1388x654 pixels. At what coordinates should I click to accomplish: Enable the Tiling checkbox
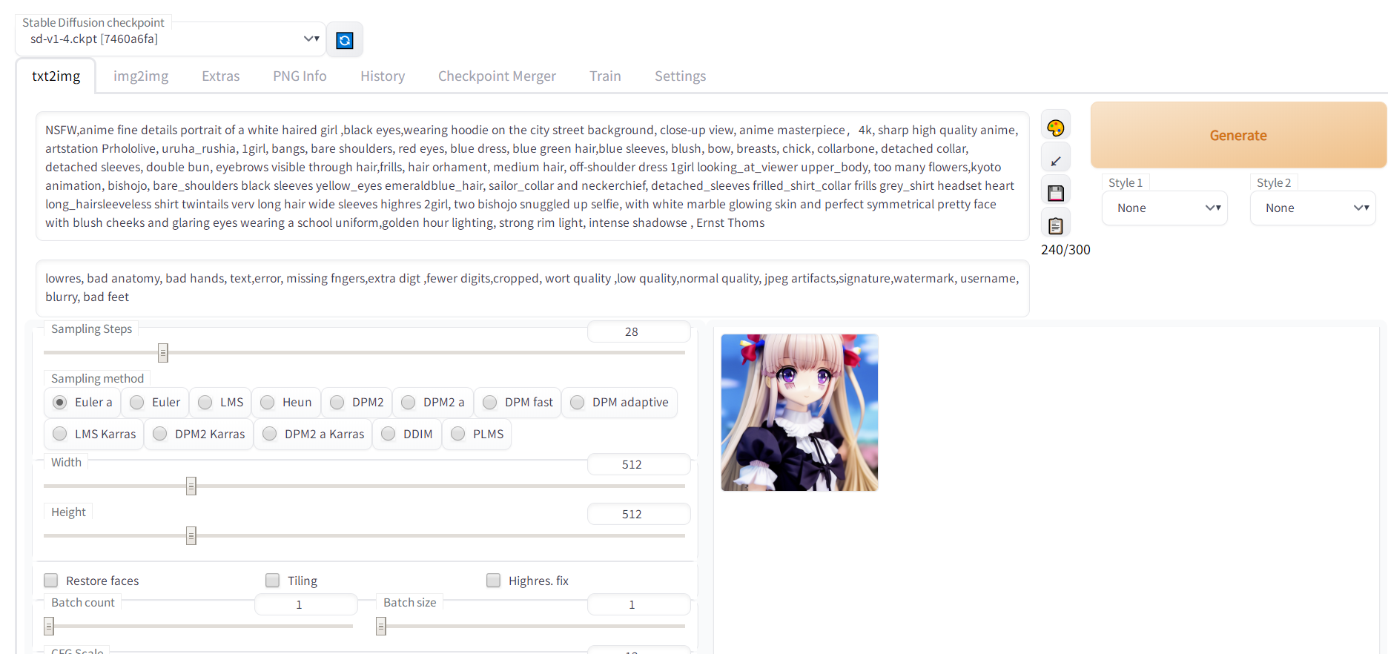273,580
